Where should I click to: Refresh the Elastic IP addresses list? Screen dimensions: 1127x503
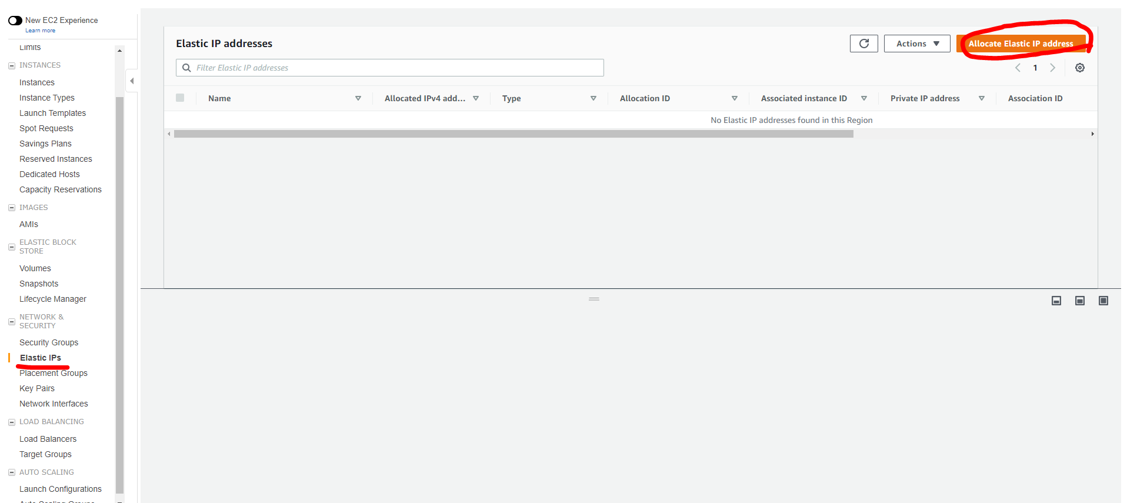coord(863,44)
